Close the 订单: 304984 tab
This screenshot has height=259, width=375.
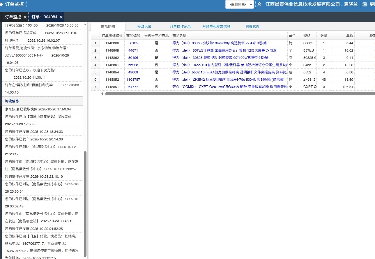tap(61, 17)
